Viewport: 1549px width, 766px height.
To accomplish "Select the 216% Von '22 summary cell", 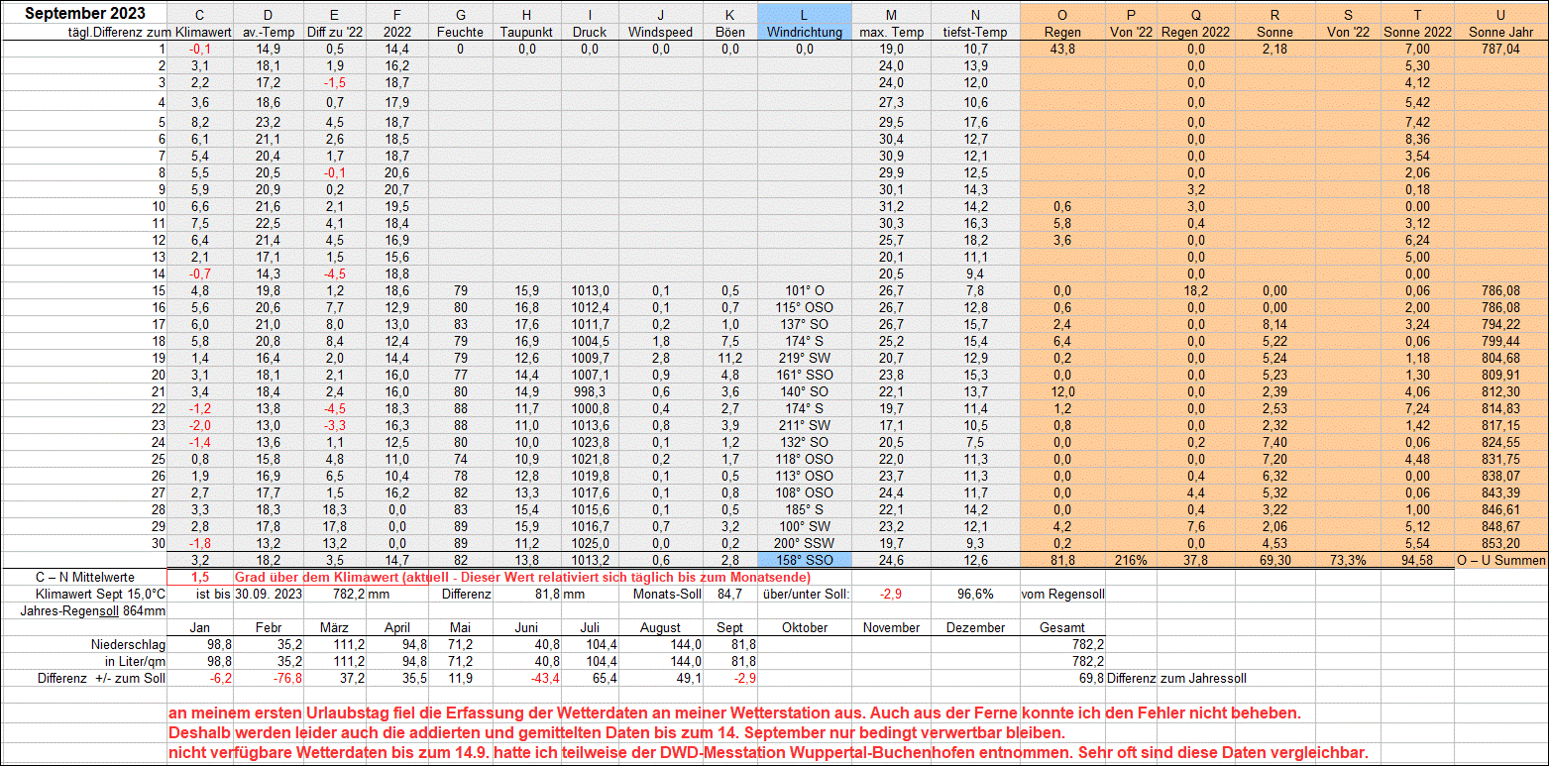I will coord(1132,560).
